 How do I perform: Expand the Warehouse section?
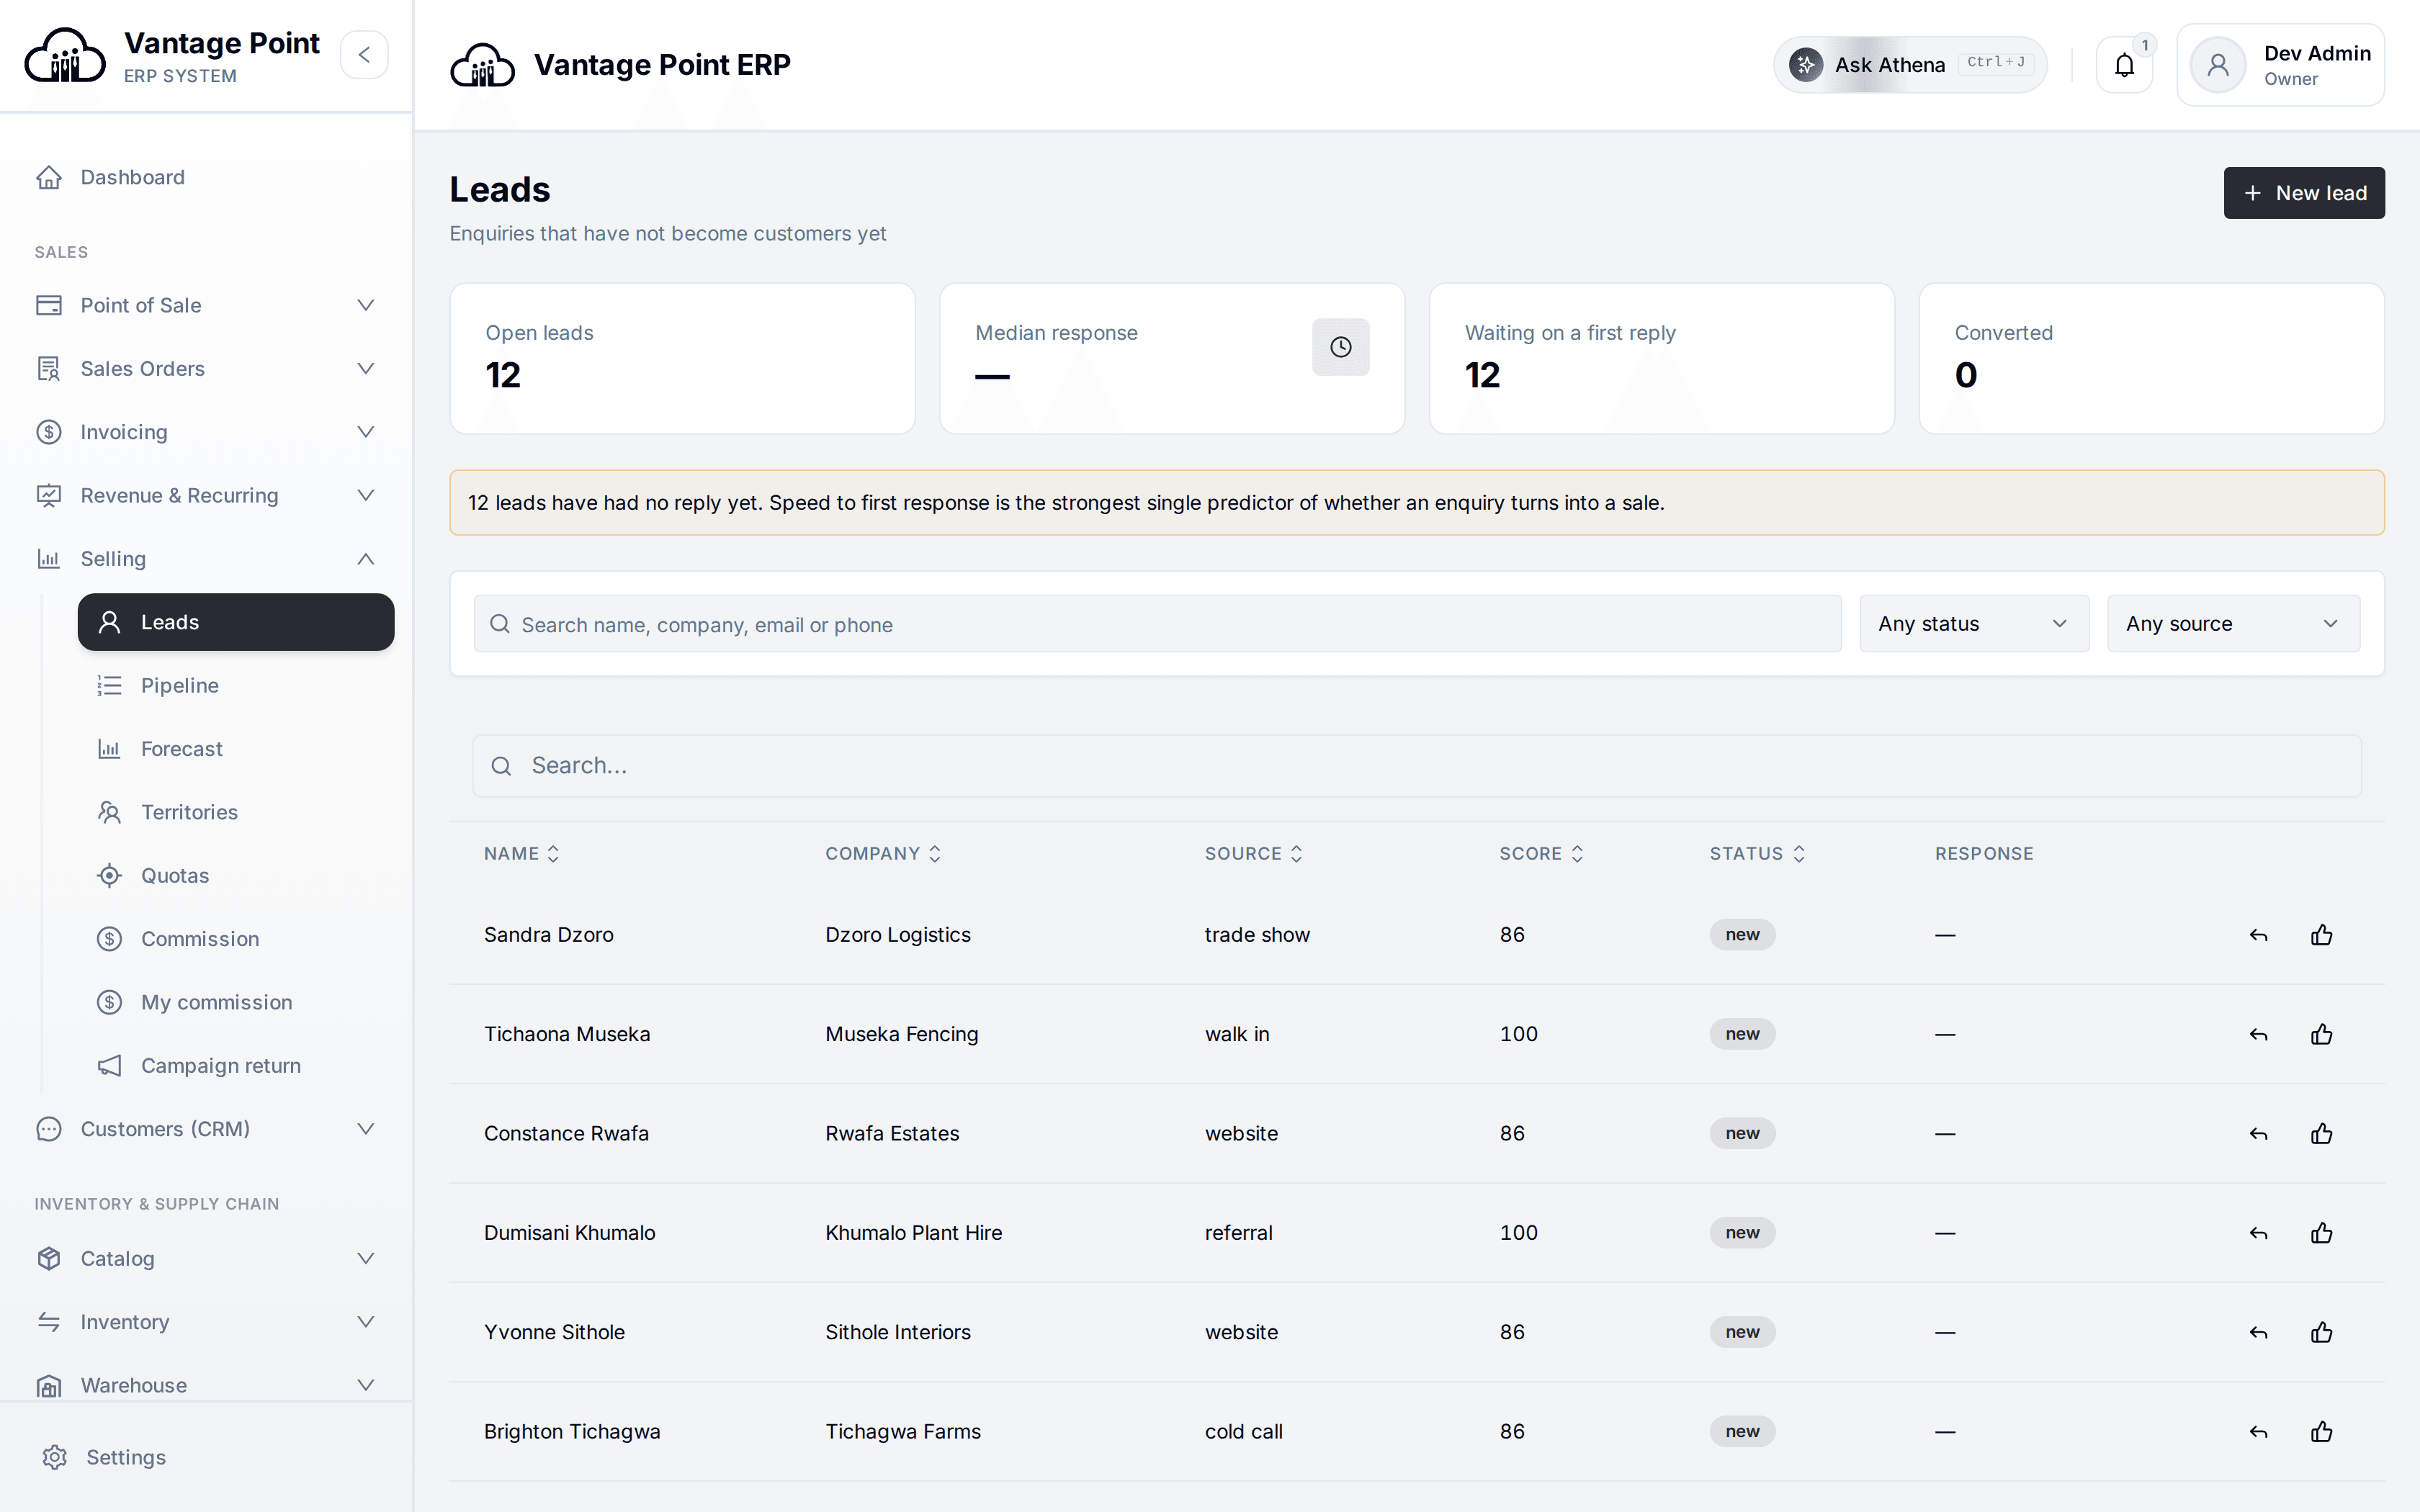(x=206, y=1385)
